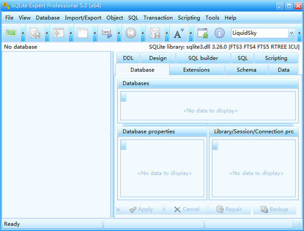Open the Object menu

(115, 18)
